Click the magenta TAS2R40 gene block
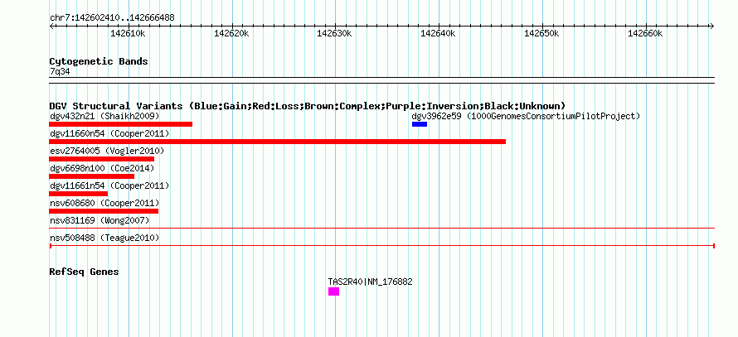The height and width of the screenshot is (337, 738). point(333,291)
